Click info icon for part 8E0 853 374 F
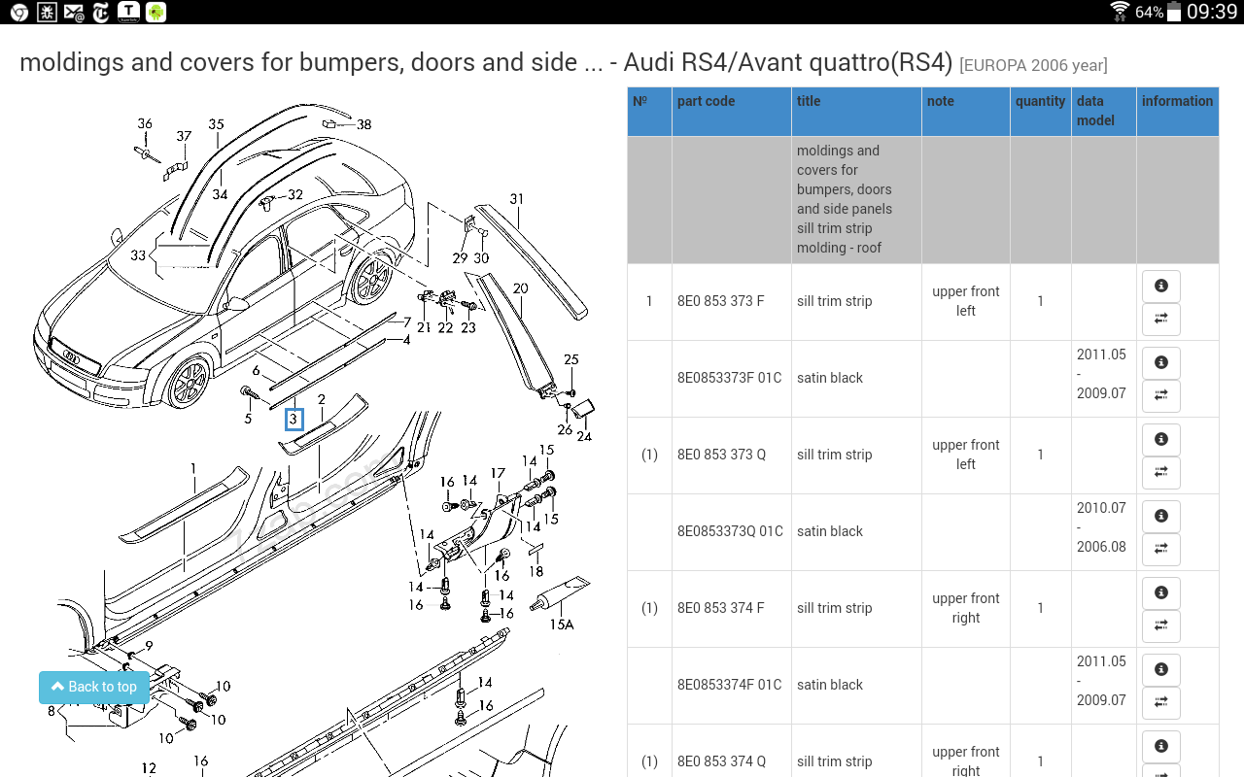The height and width of the screenshot is (777, 1244). coord(1160,592)
